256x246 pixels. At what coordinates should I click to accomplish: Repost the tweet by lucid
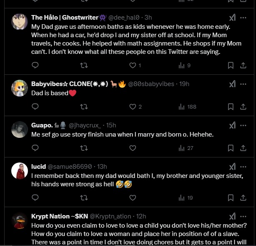(x=84, y=198)
